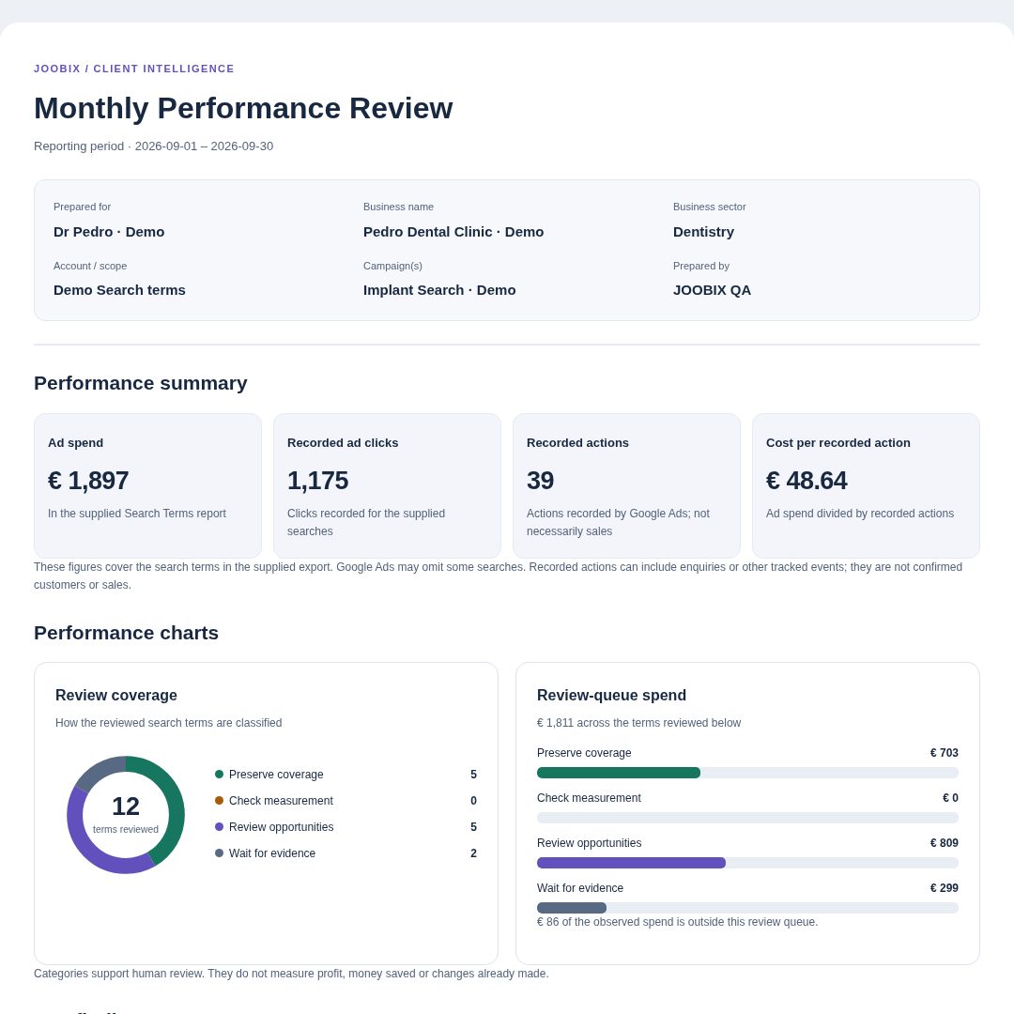Screen dimensions: 1014x1014
Task: Click the green Preserve coverage legend dot
Action: [219, 774]
